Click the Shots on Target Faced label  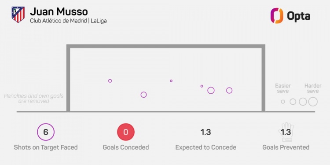click(46, 147)
